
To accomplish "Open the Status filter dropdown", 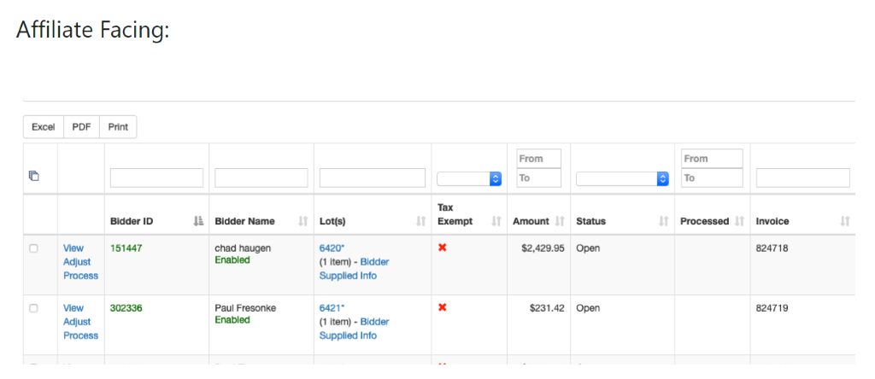I will (622, 178).
